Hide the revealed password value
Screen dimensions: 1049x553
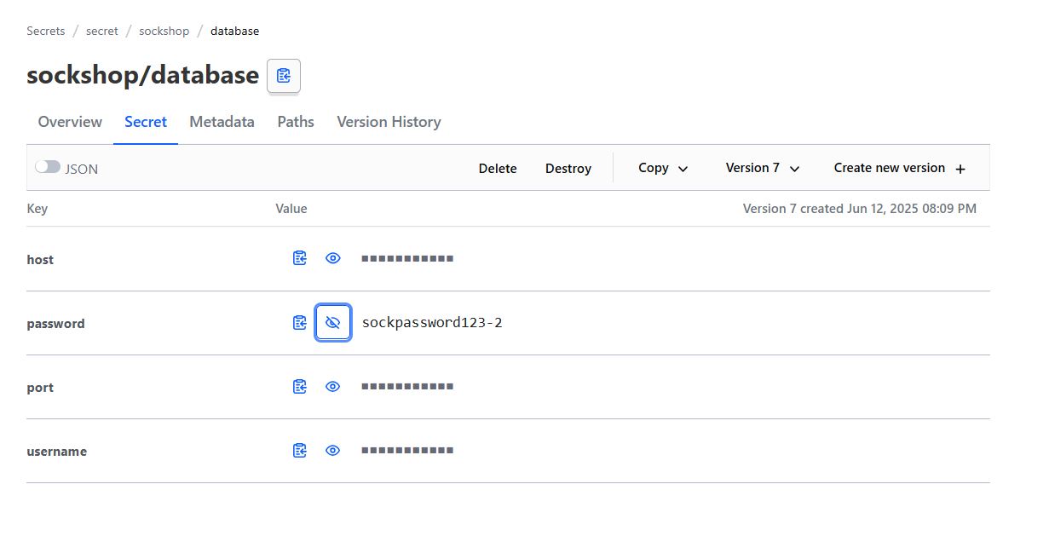pyautogui.click(x=332, y=322)
